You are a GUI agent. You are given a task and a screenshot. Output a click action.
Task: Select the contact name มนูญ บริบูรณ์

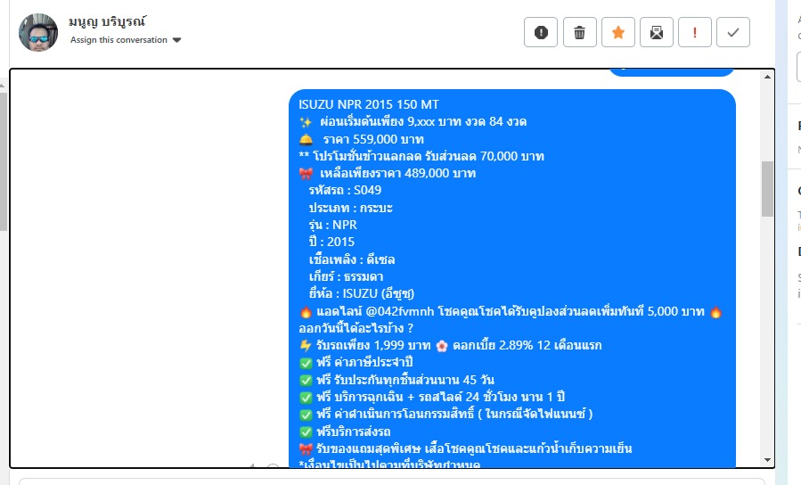(x=107, y=21)
